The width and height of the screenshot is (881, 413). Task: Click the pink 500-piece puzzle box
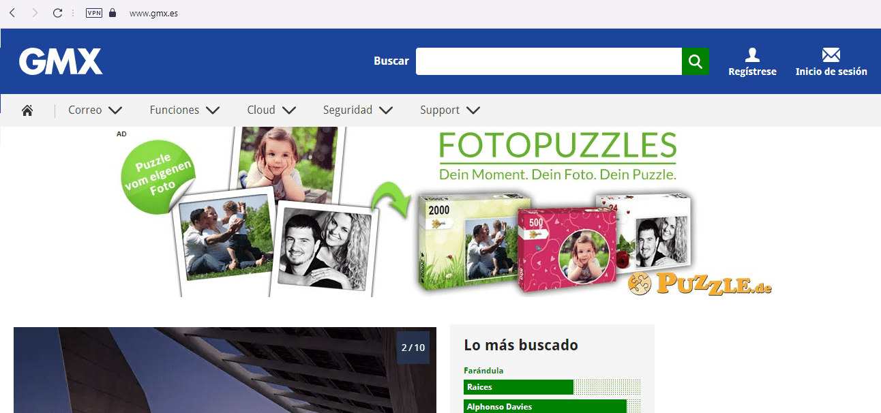[x=568, y=251]
